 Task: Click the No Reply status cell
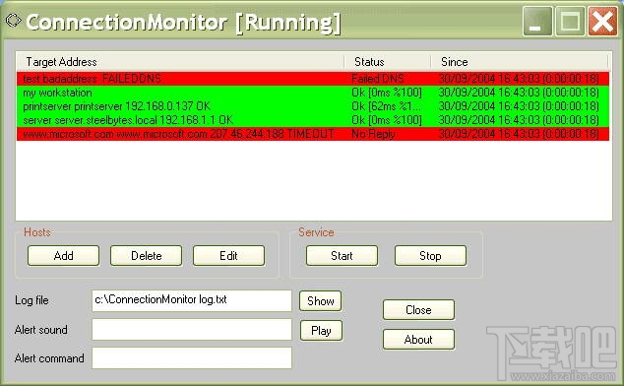pos(373,134)
